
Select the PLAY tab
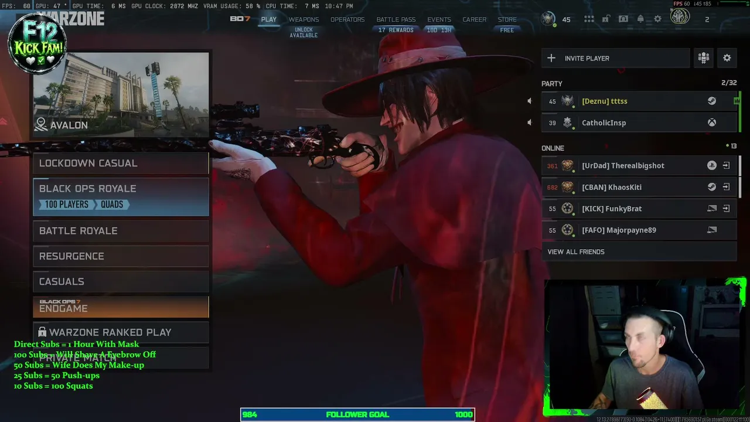(269, 19)
